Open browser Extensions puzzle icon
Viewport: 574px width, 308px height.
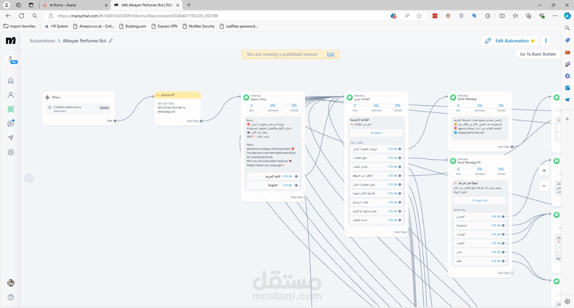pos(488,16)
